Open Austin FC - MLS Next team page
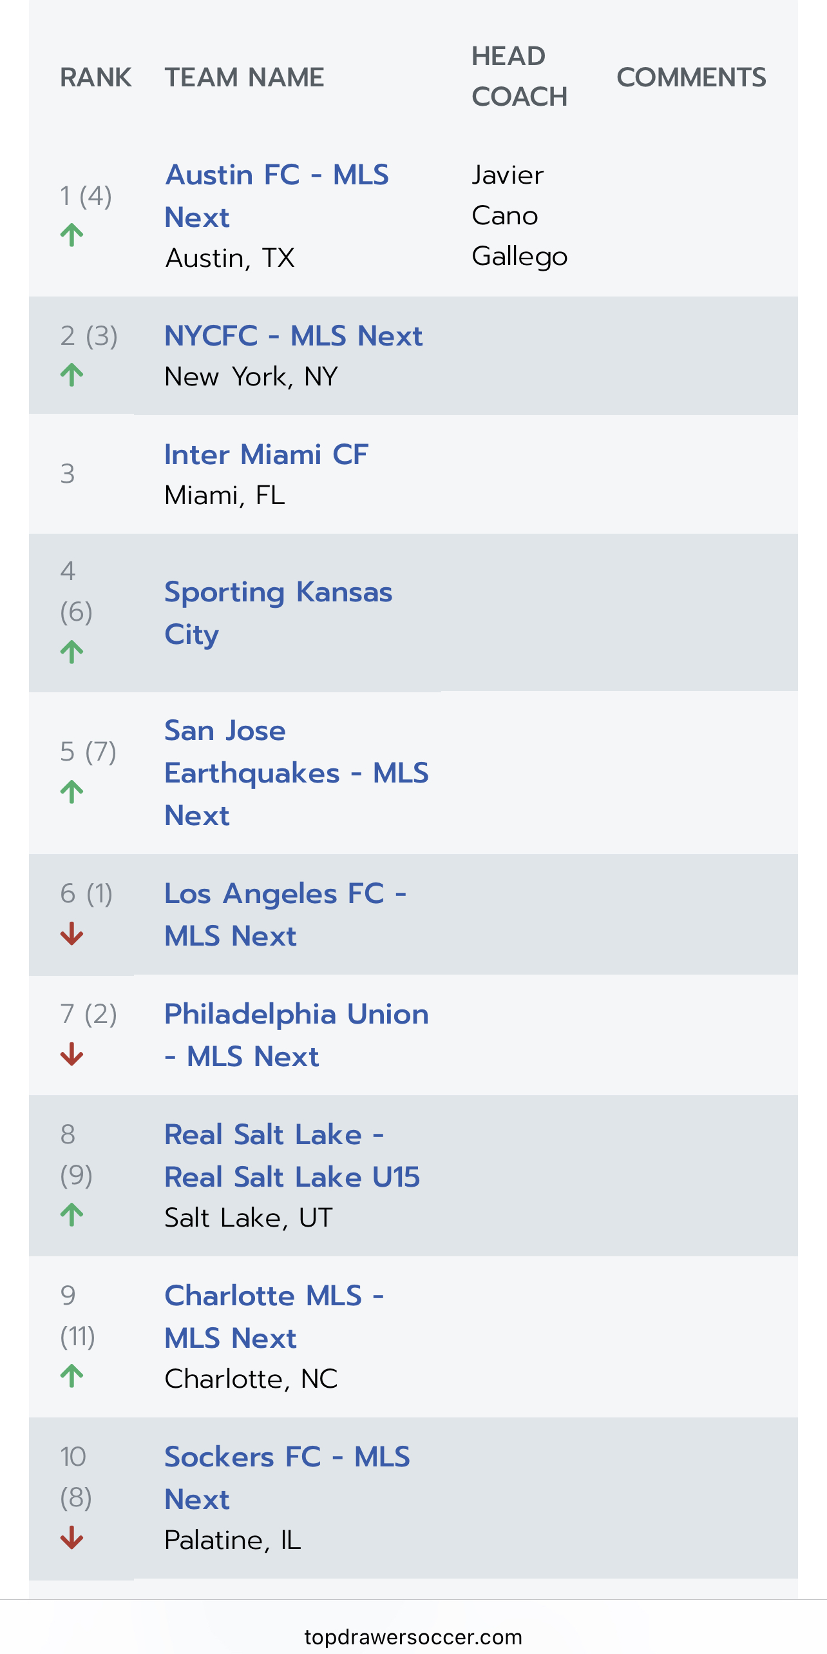This screenshot has width=827, height=1654. click(x=277, y=196)
